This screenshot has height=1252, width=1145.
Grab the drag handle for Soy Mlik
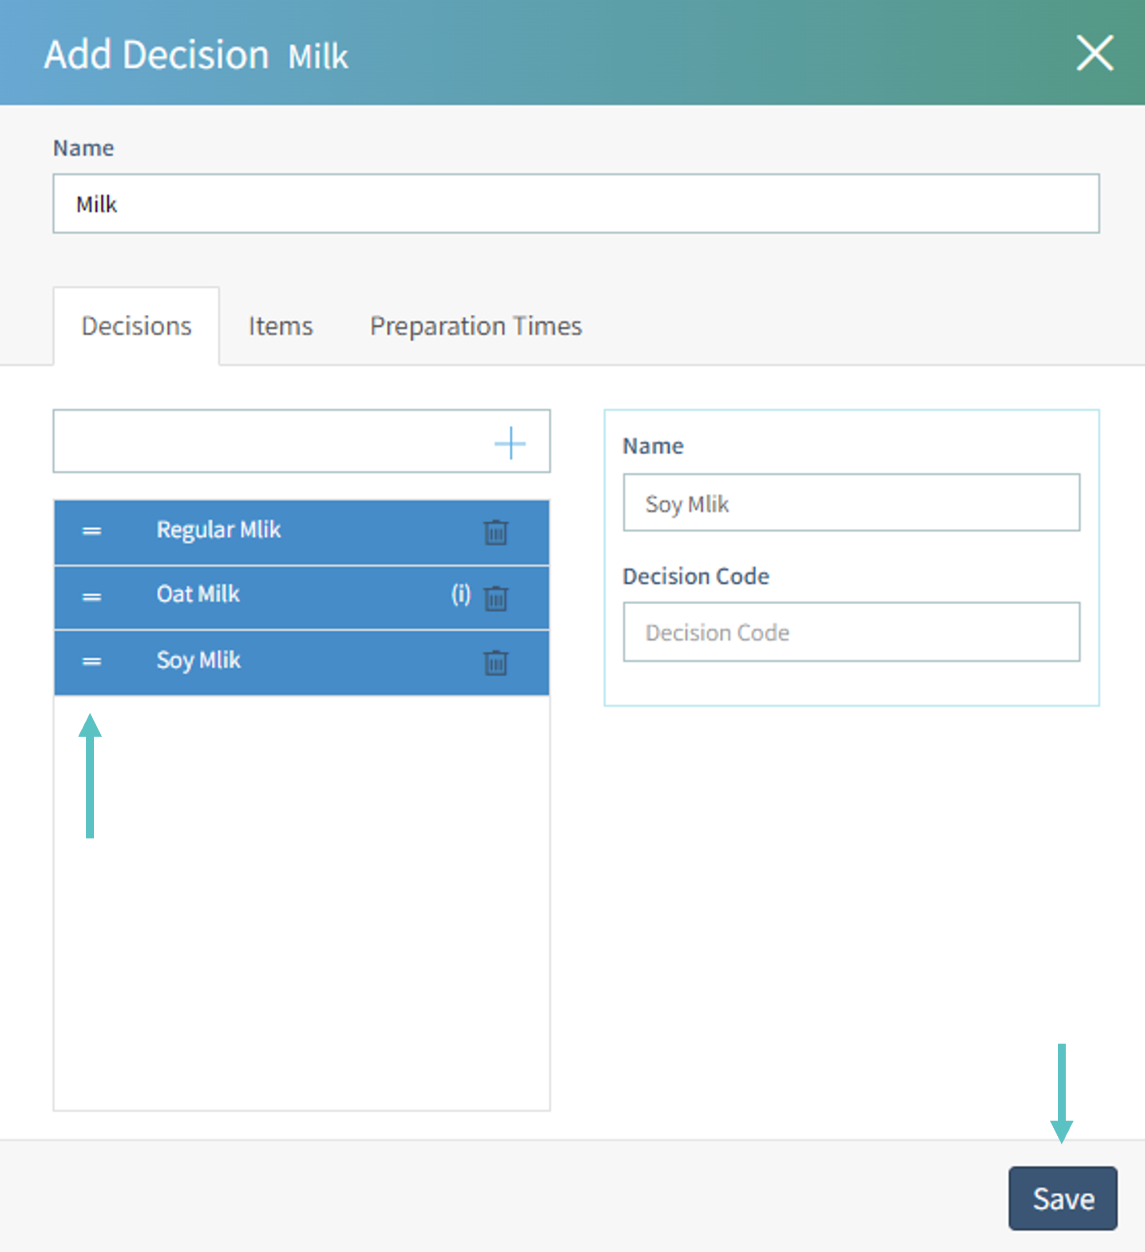[92, 661]
